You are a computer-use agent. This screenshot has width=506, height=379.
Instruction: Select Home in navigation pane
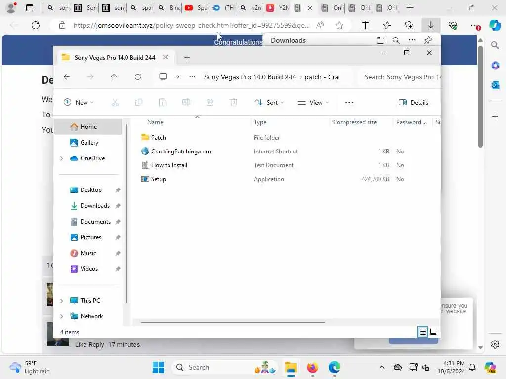pos(88,127)
